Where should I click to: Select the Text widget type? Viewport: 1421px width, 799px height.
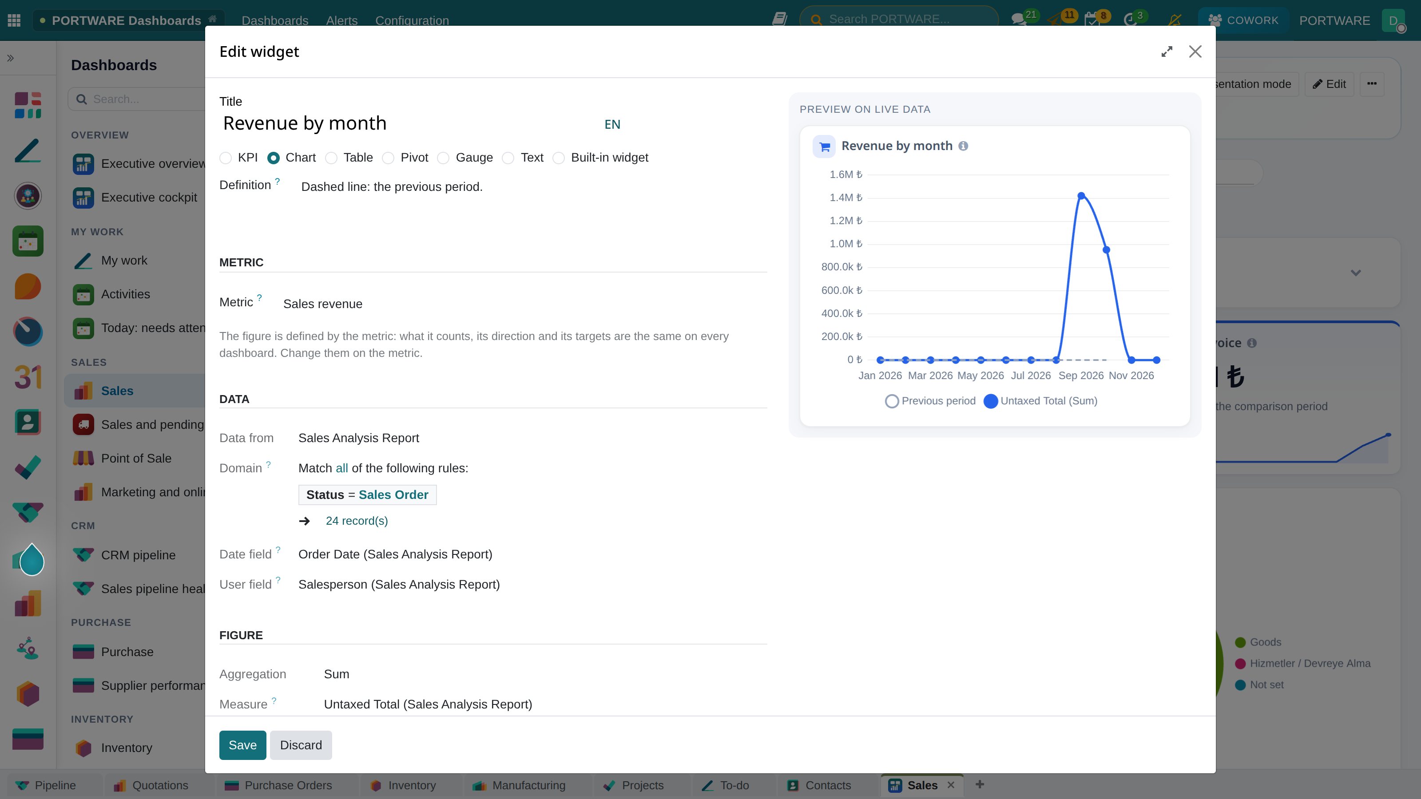508,158
